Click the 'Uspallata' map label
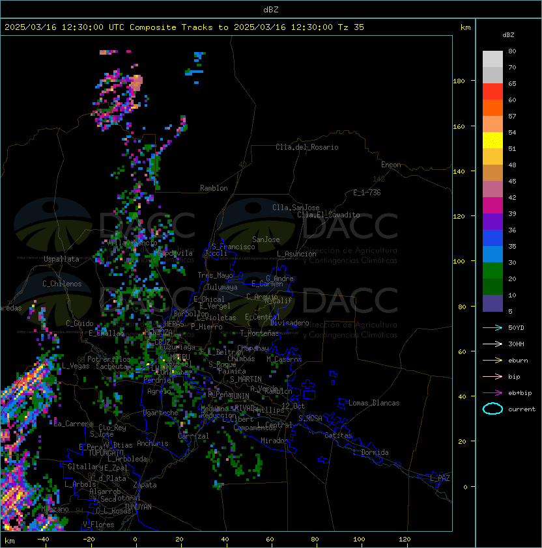 pos(61,259)
